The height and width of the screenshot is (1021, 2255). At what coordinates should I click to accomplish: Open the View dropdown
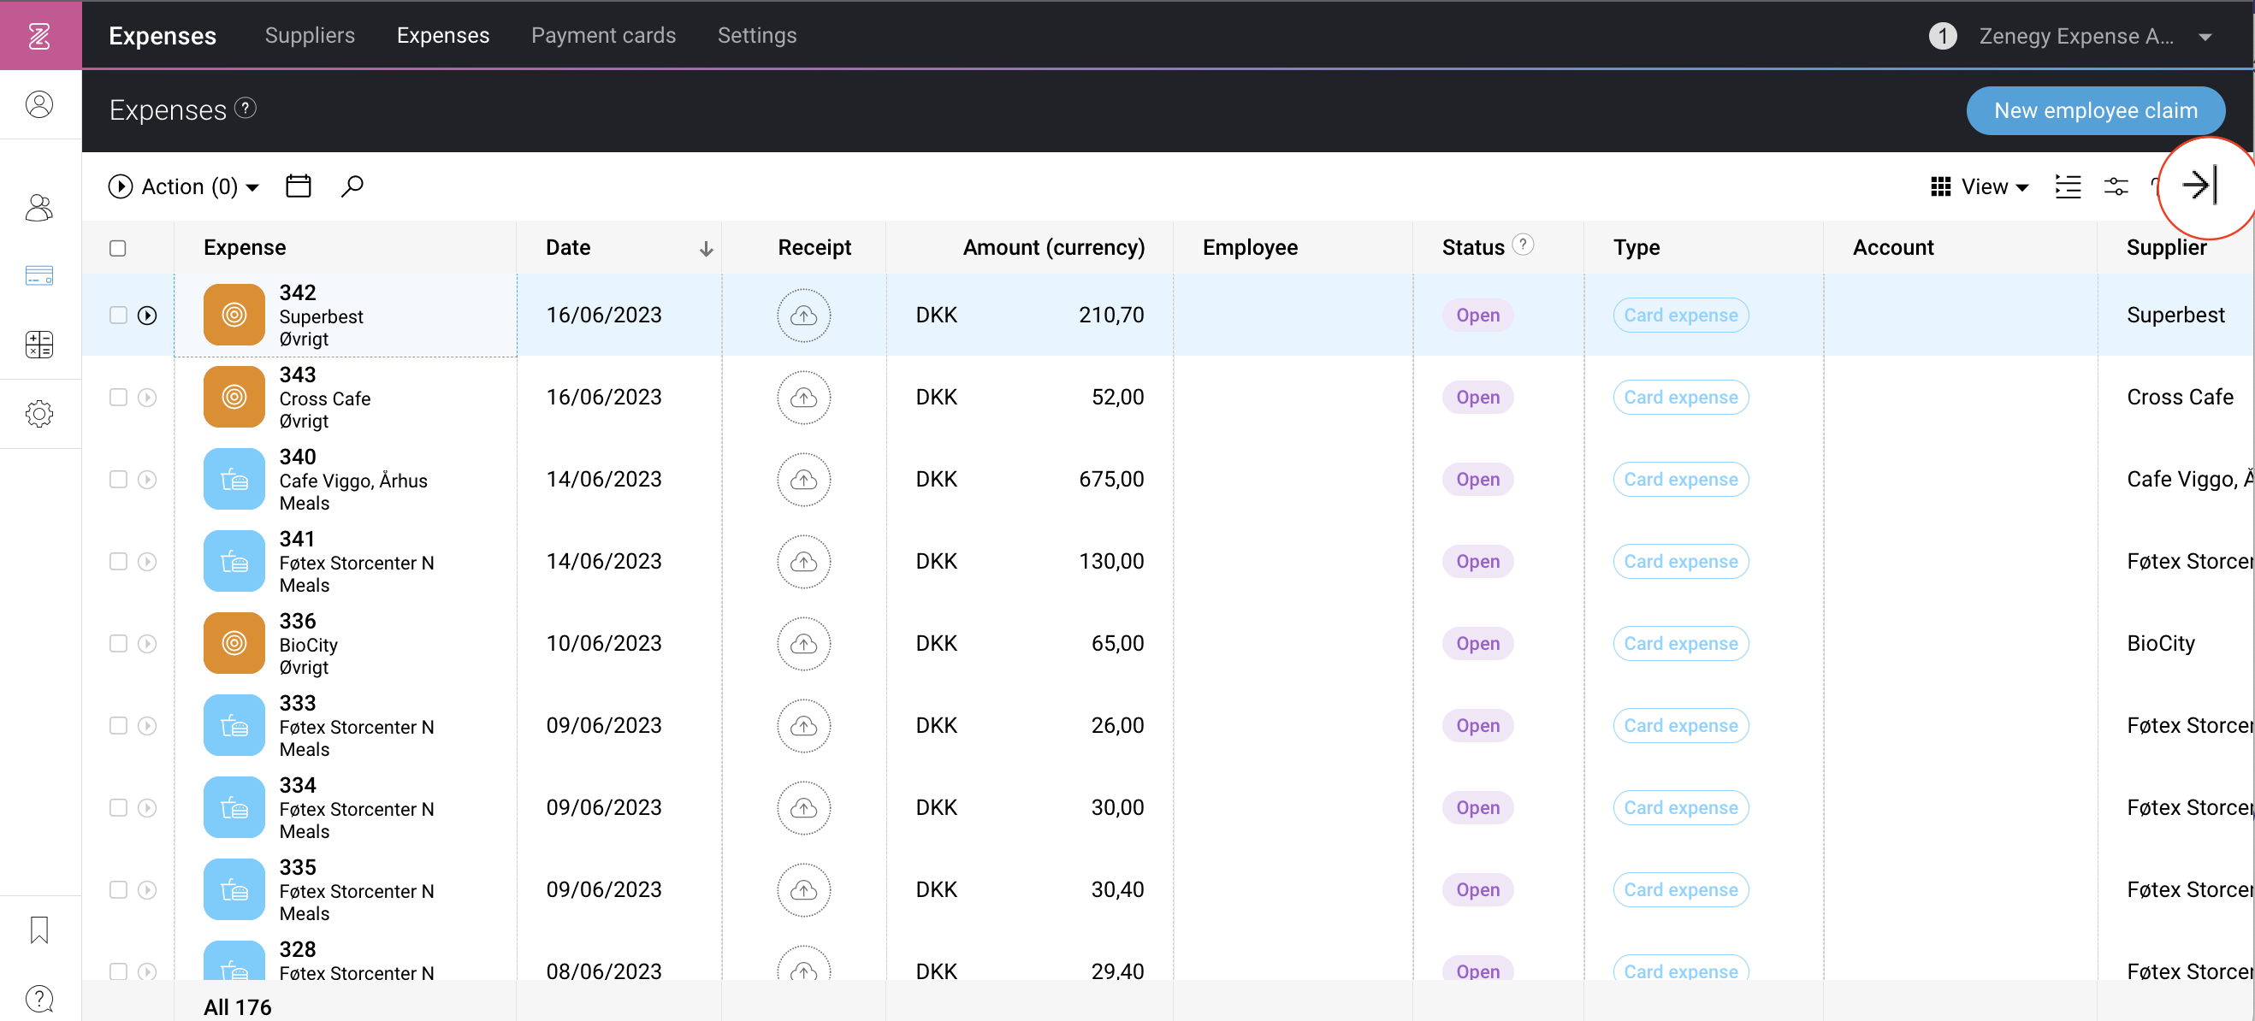(x=1980, y=186)
